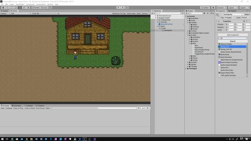Switch to the Animator tab

(x=29, y=106)
